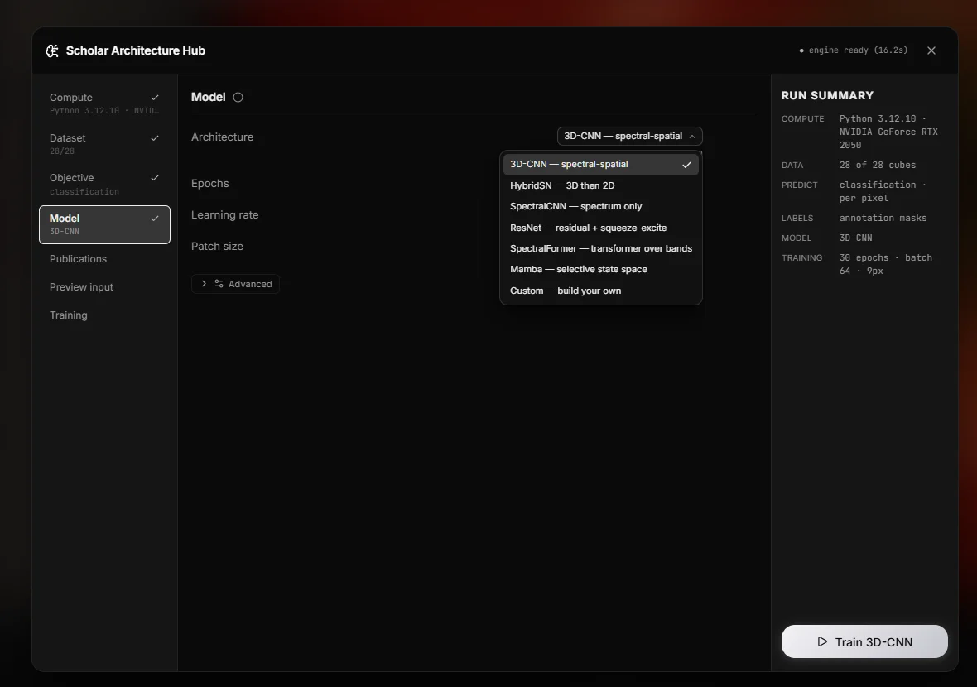Choose ResNet — residual + squeeze-excite
The image size is (977, 687).
(x=600, y=228)
